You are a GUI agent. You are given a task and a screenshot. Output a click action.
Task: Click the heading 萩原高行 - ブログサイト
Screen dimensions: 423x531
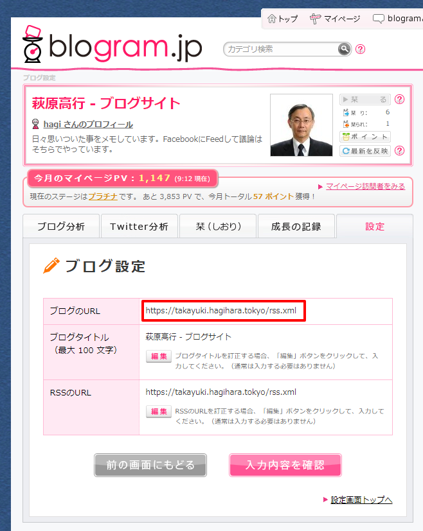pyautogui.click(x=106, y=103)
